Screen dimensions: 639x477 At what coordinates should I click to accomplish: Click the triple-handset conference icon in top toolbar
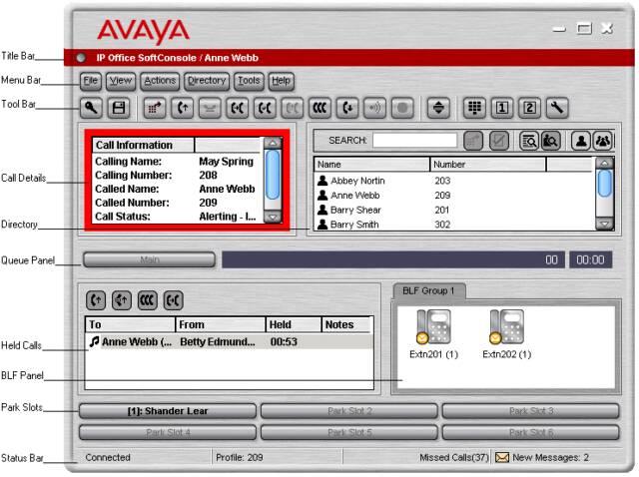[x=319, y=109]
